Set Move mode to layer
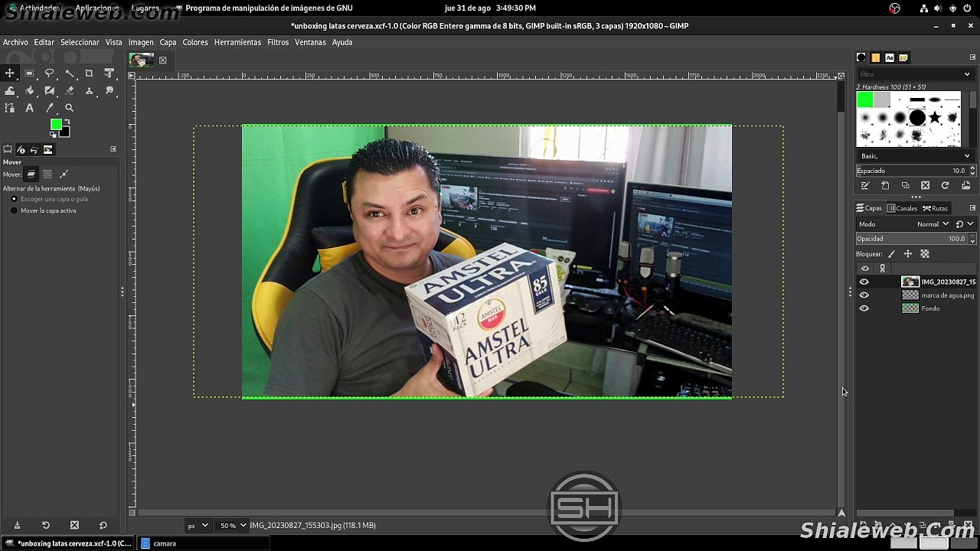Image resolution: width=980 pixels, height=551 pixels. click(31, 174)
